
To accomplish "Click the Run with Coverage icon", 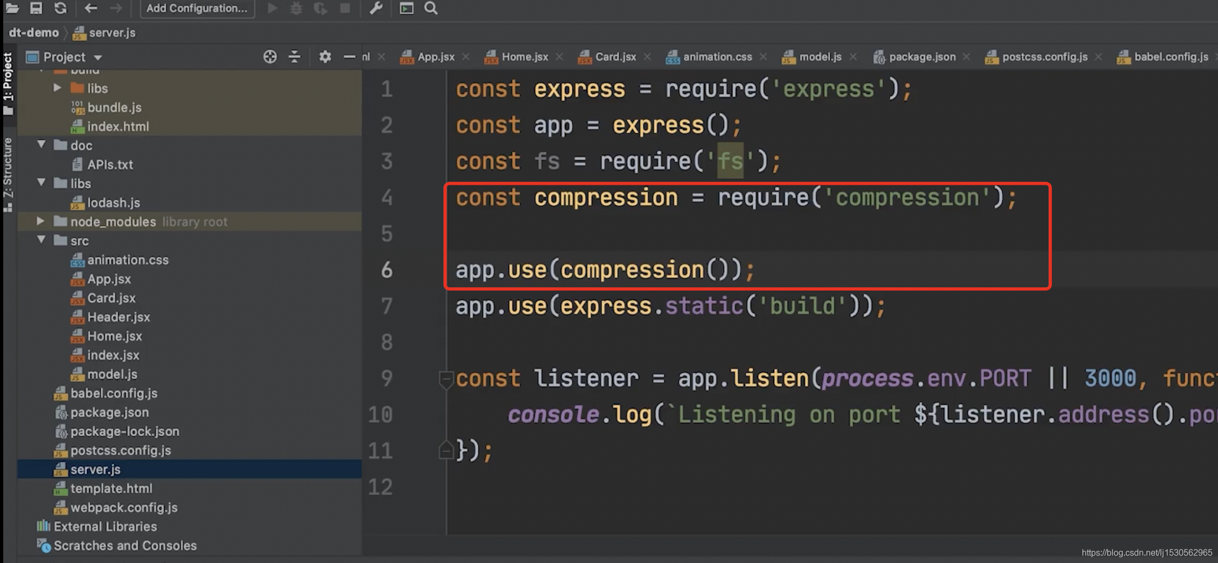I will [x=321, y=8].
